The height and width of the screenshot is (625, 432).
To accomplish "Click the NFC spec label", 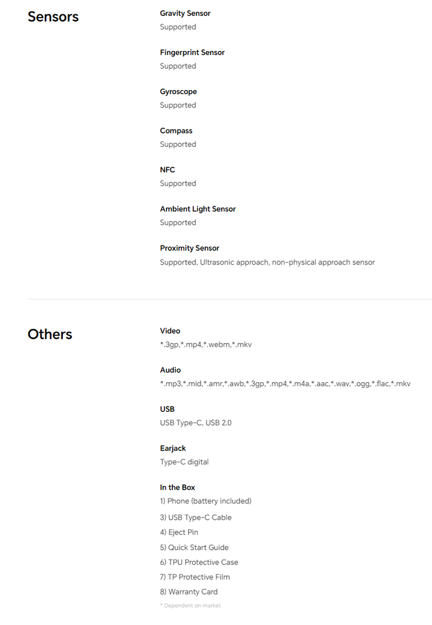I will (x=168, y=170).
